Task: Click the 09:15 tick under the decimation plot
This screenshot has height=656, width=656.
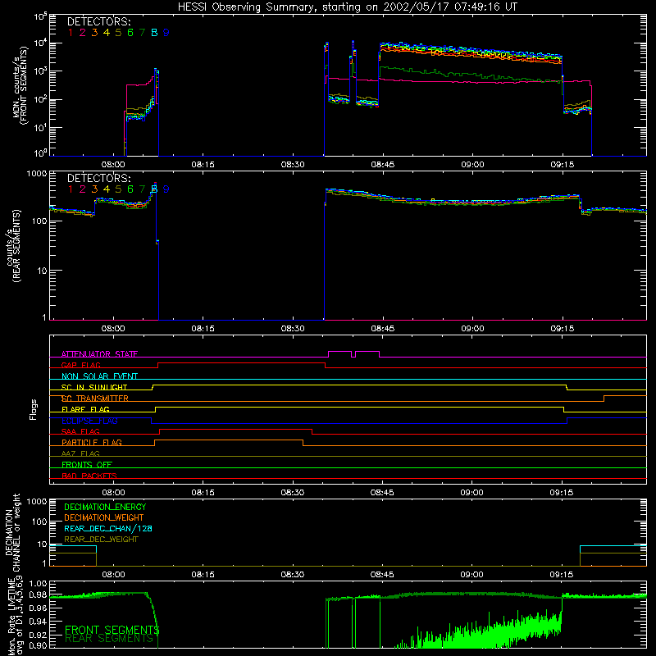Action: (562, 575)
